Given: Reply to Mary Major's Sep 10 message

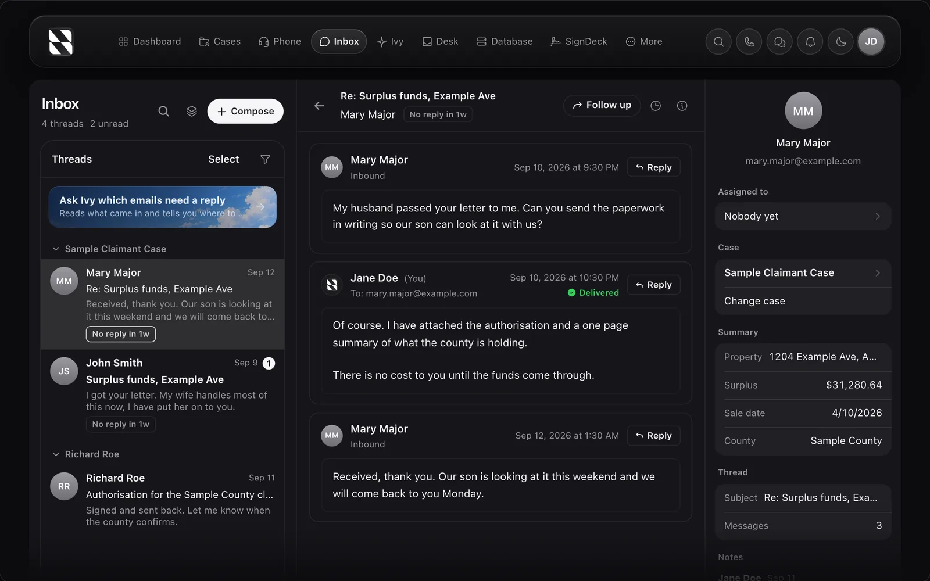Looking at the screenshot, I should pyautogui.click(x=653, y=167).
